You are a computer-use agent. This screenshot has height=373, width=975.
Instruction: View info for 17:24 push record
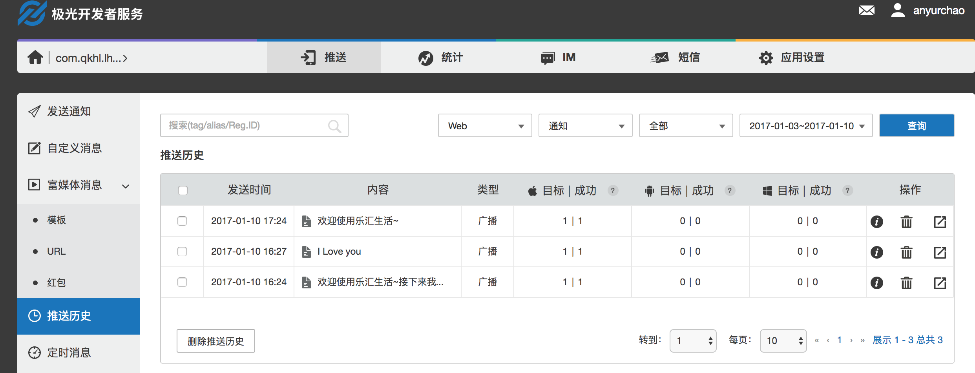[876, 221]
